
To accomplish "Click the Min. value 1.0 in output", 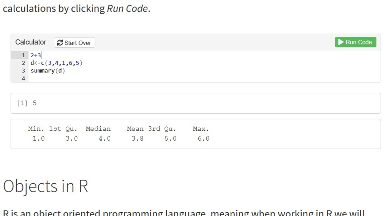I will [38, 139].
